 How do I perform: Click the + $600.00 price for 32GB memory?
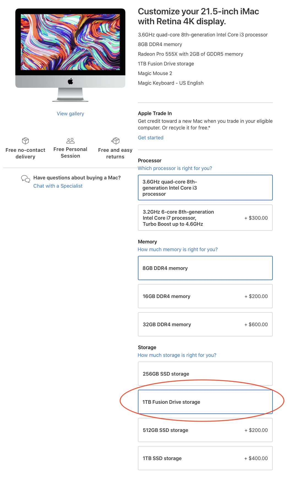click(x=256, y=325)
